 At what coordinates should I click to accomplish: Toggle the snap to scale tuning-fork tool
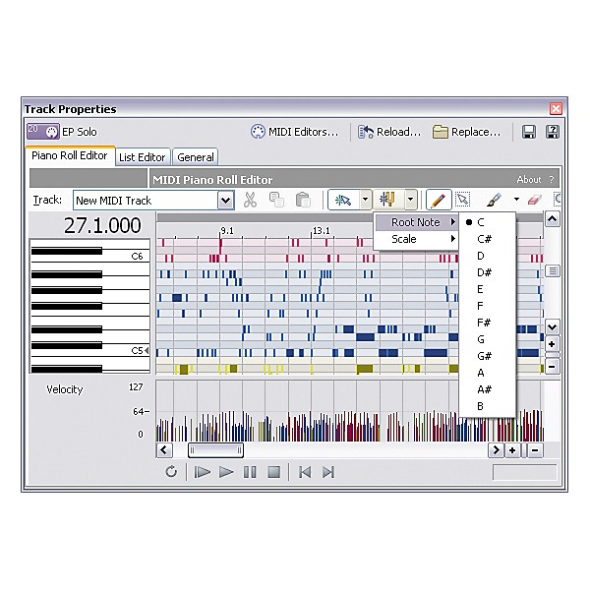tap(388, 200)
